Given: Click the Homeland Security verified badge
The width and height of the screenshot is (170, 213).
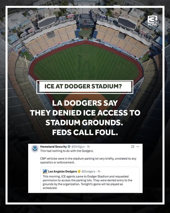Looking at the screenshot, I should click(x=69, y=146).
